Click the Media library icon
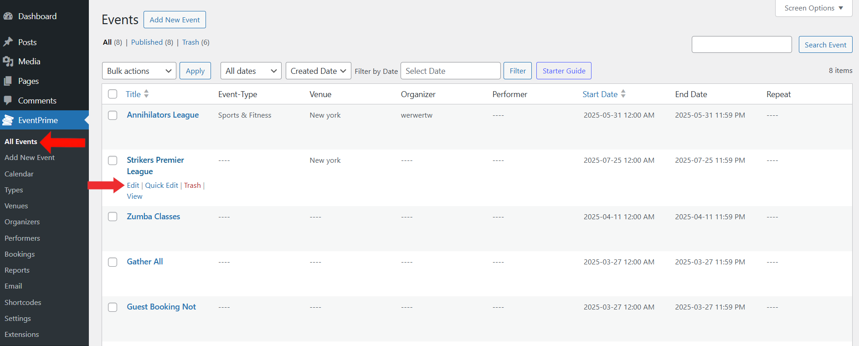Image resolution: width=859 pixels, height=346 pixels. click(x=8, y=61)
